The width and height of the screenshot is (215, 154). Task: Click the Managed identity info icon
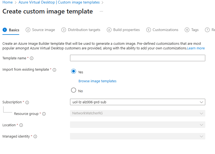pyautogui.click(x=35, y=136)
